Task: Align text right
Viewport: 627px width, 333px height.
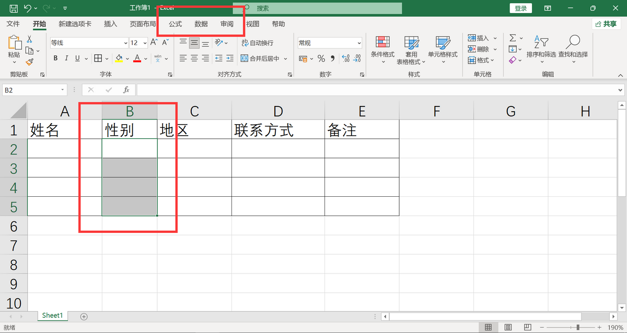Action: coord(205,58)
